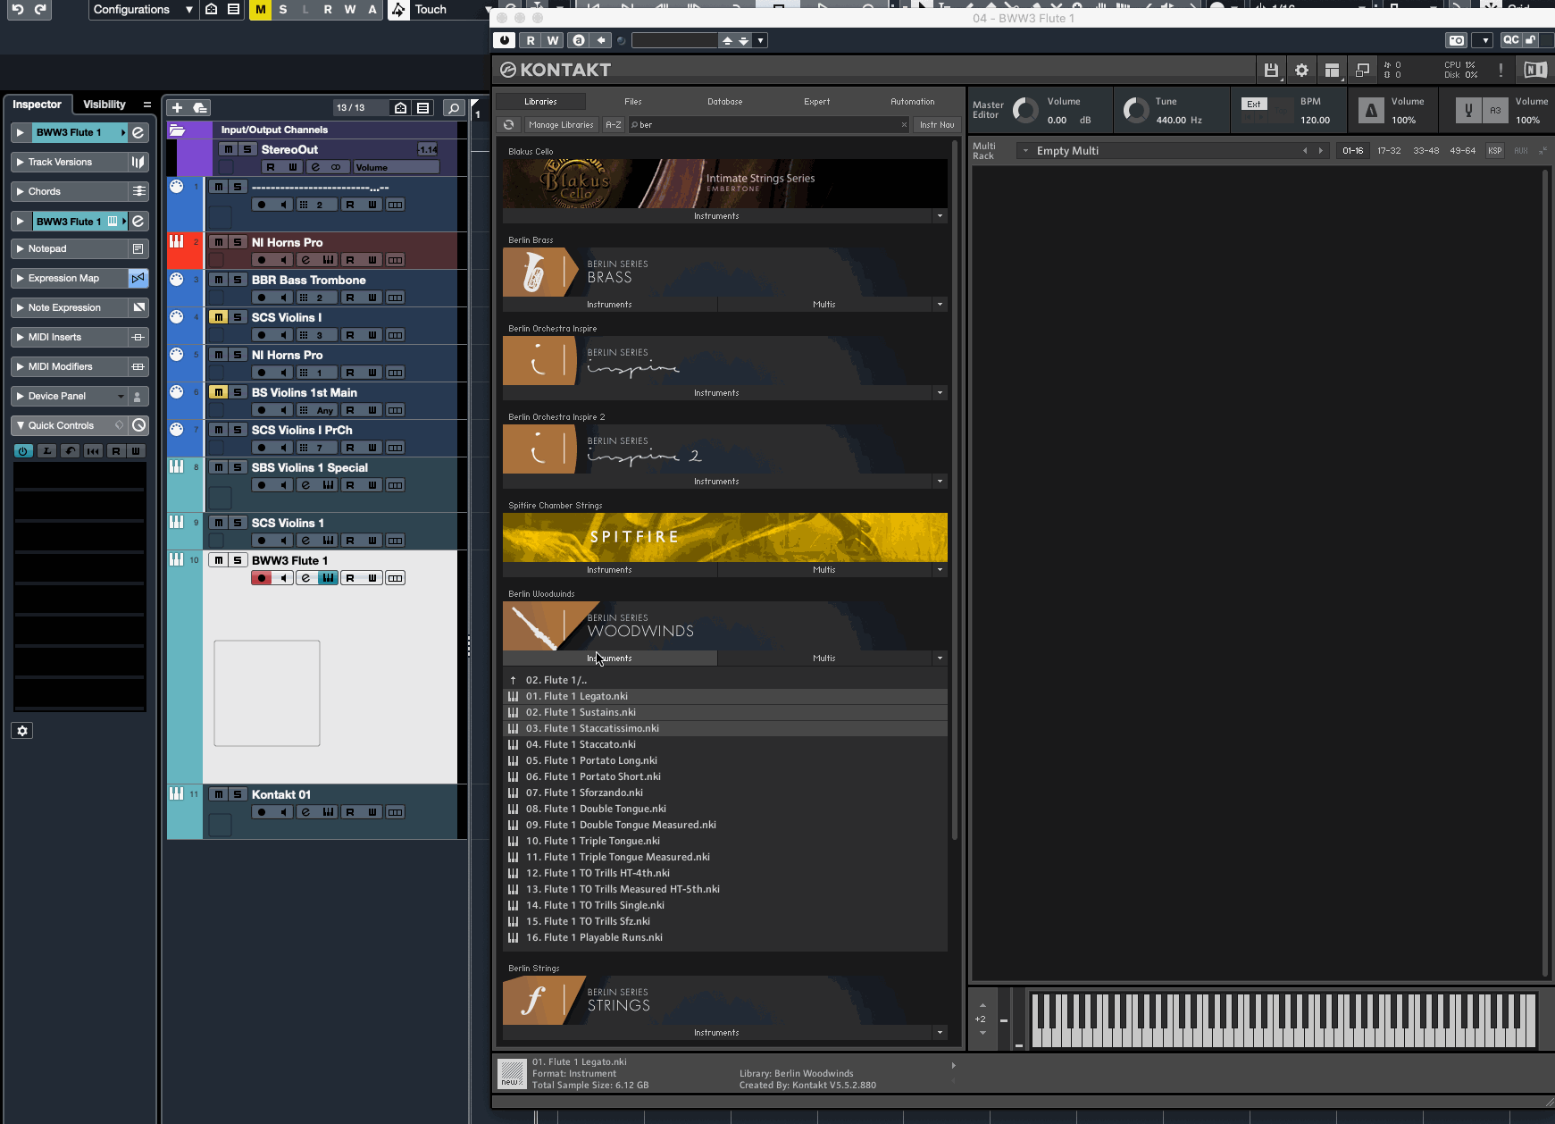Click the NI logo button in Kontakt
This screenshot has height=1124, width=1555.
pyautogui.click(x=1535, y=70)
